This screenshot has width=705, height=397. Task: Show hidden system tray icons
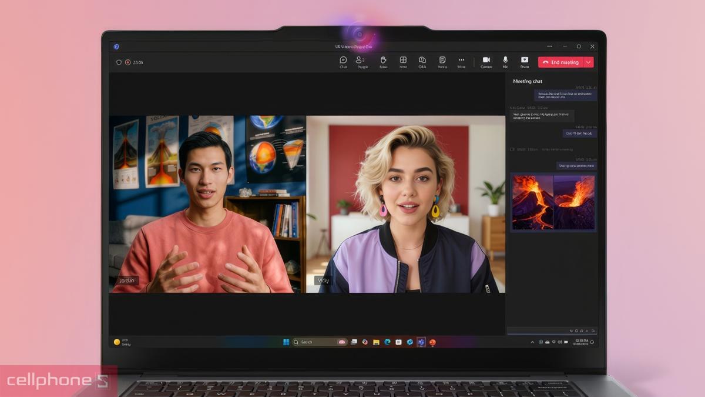coord(533,342)
